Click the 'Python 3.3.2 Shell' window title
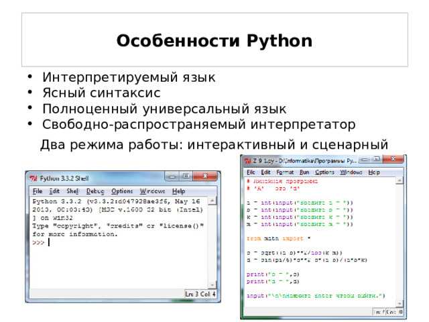Screen dimensions: 429x322 point(64,178)
